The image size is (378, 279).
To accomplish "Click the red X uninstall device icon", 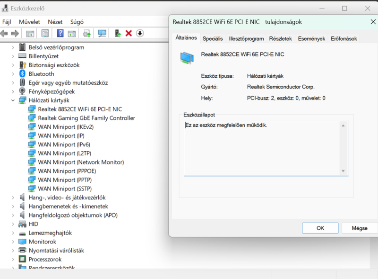I will [129, 33].
